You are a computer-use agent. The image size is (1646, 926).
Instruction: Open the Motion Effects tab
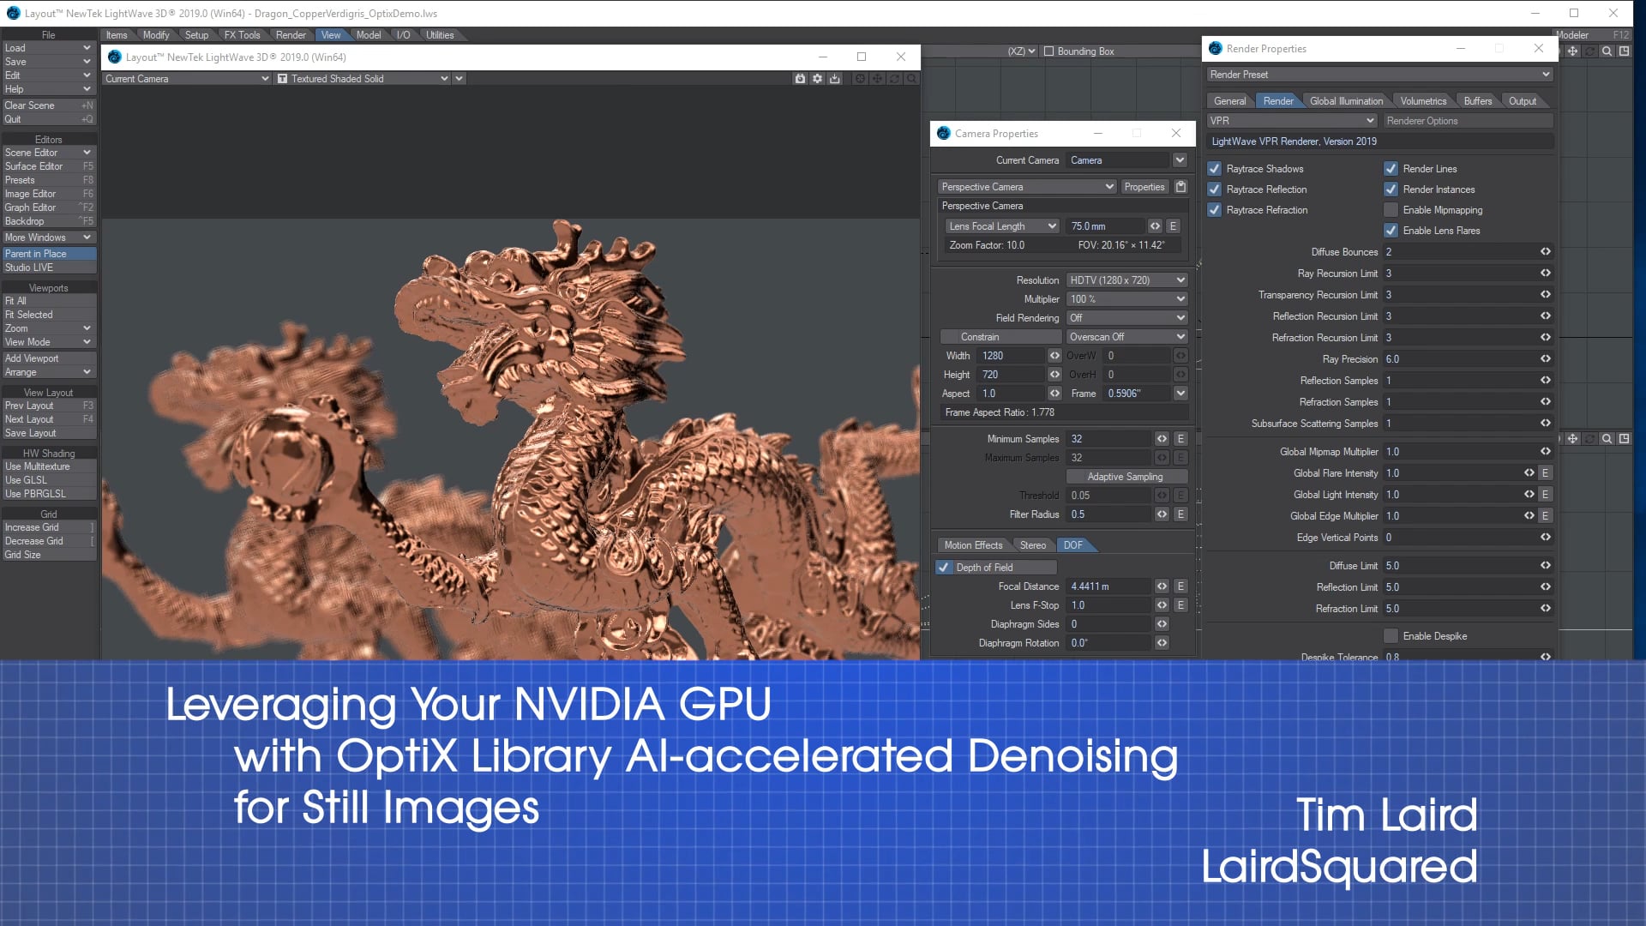click(973, 545)
